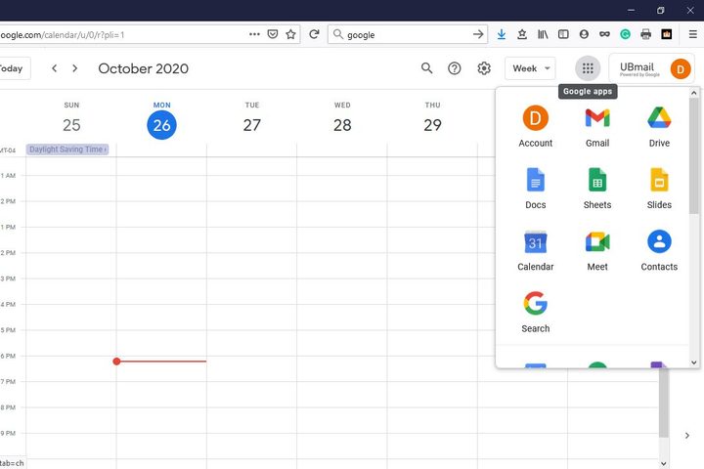Screen dimensions: 704x469
Task: Click the October 2020 title
Action: click(x=143, y=68)
